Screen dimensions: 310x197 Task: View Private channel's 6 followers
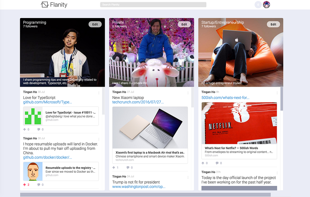tap(119, 26)
